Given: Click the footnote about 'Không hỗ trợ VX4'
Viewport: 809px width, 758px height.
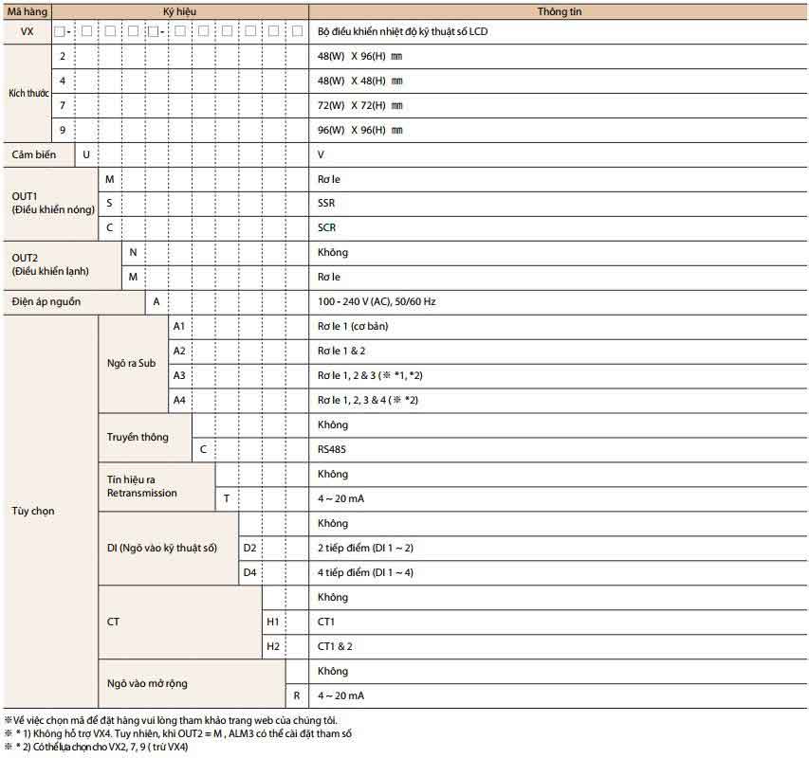Looking at the screenshot, I should [x=178, y=733].
